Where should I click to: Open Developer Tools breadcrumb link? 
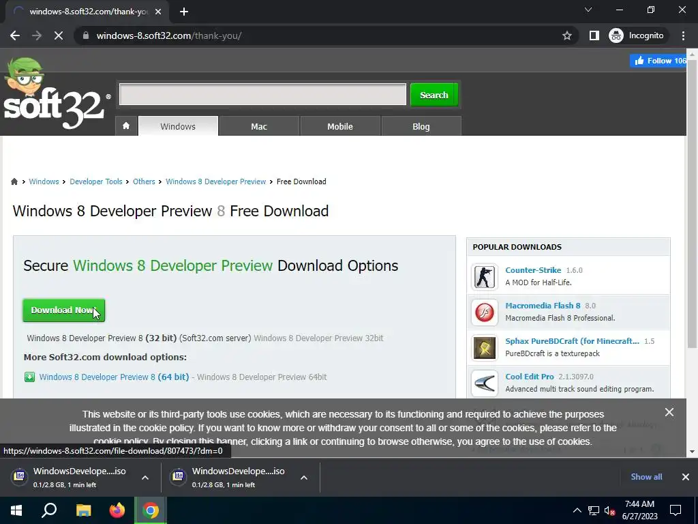(x=96, y=181)
